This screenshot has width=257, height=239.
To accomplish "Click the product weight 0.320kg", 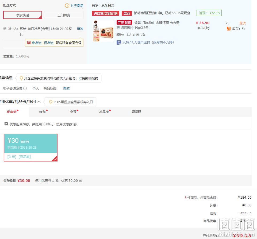I will point(204,28).
